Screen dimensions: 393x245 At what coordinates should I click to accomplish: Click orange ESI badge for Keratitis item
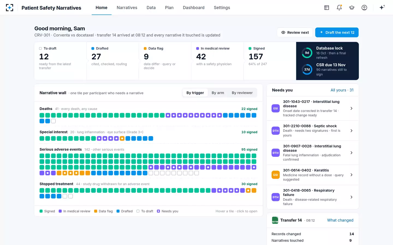tap(276, 175)
